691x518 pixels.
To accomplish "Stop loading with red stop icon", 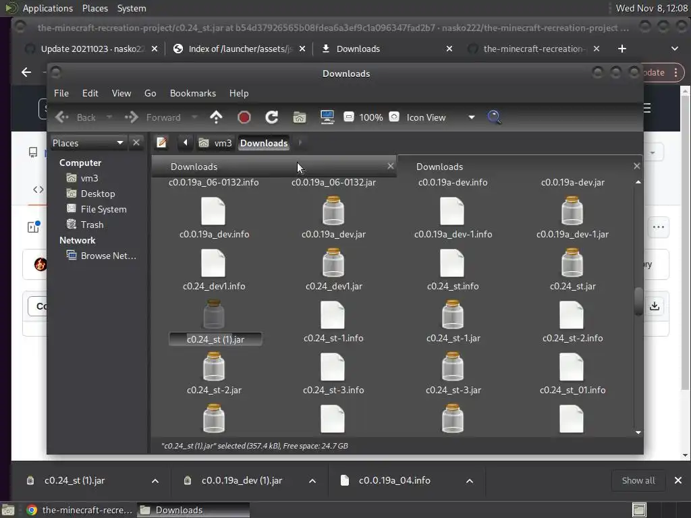I will [244, 117].
